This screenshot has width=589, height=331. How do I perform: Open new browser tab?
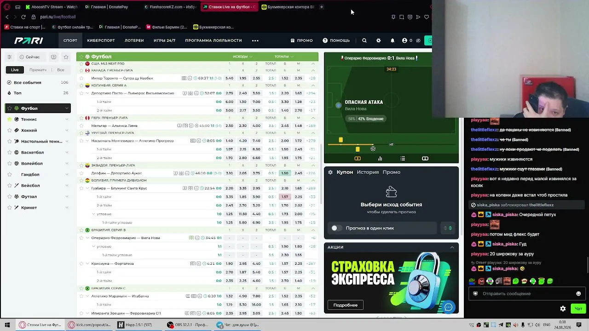322,7
